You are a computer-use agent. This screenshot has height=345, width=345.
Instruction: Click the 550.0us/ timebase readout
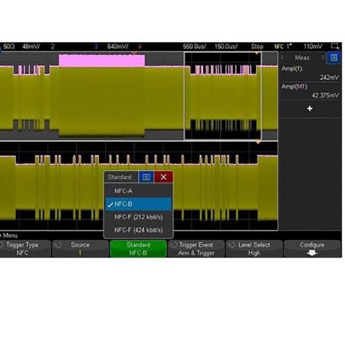point(194,46)
